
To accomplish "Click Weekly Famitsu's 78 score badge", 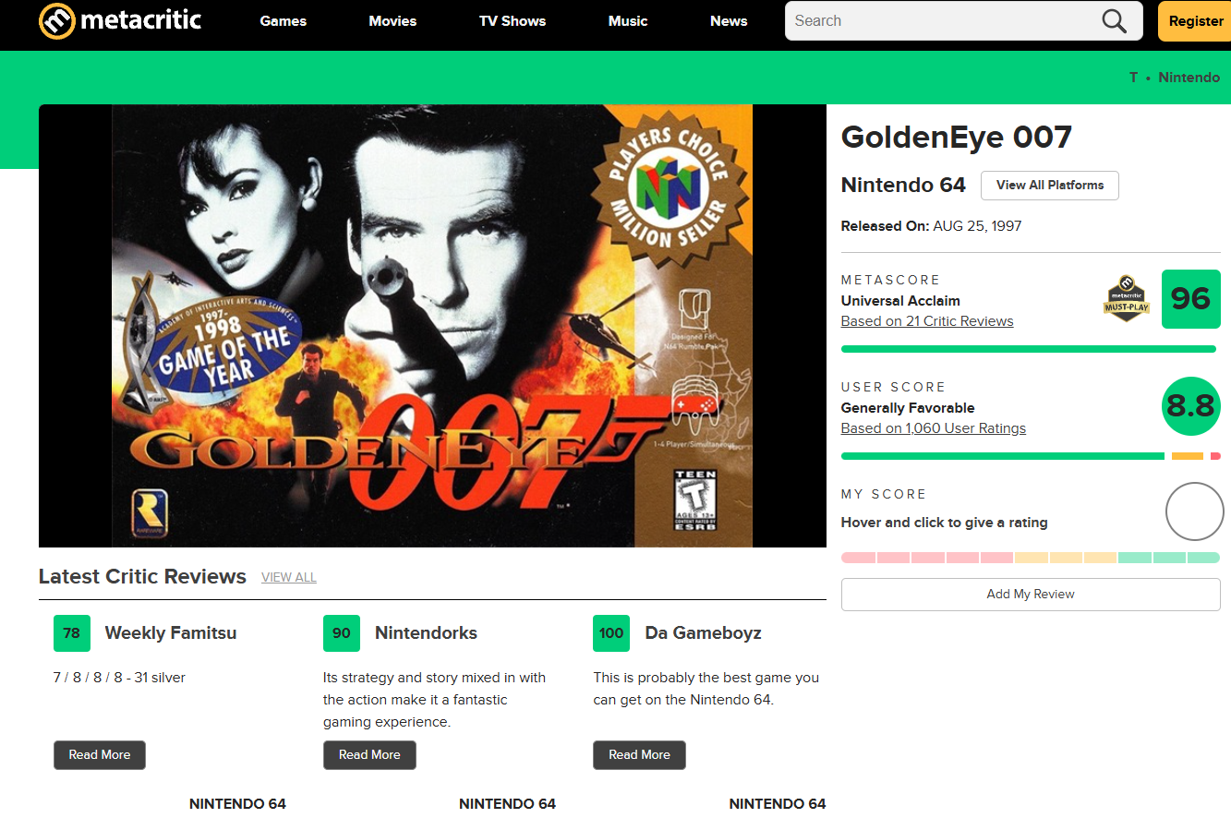I will coord(72,633).
